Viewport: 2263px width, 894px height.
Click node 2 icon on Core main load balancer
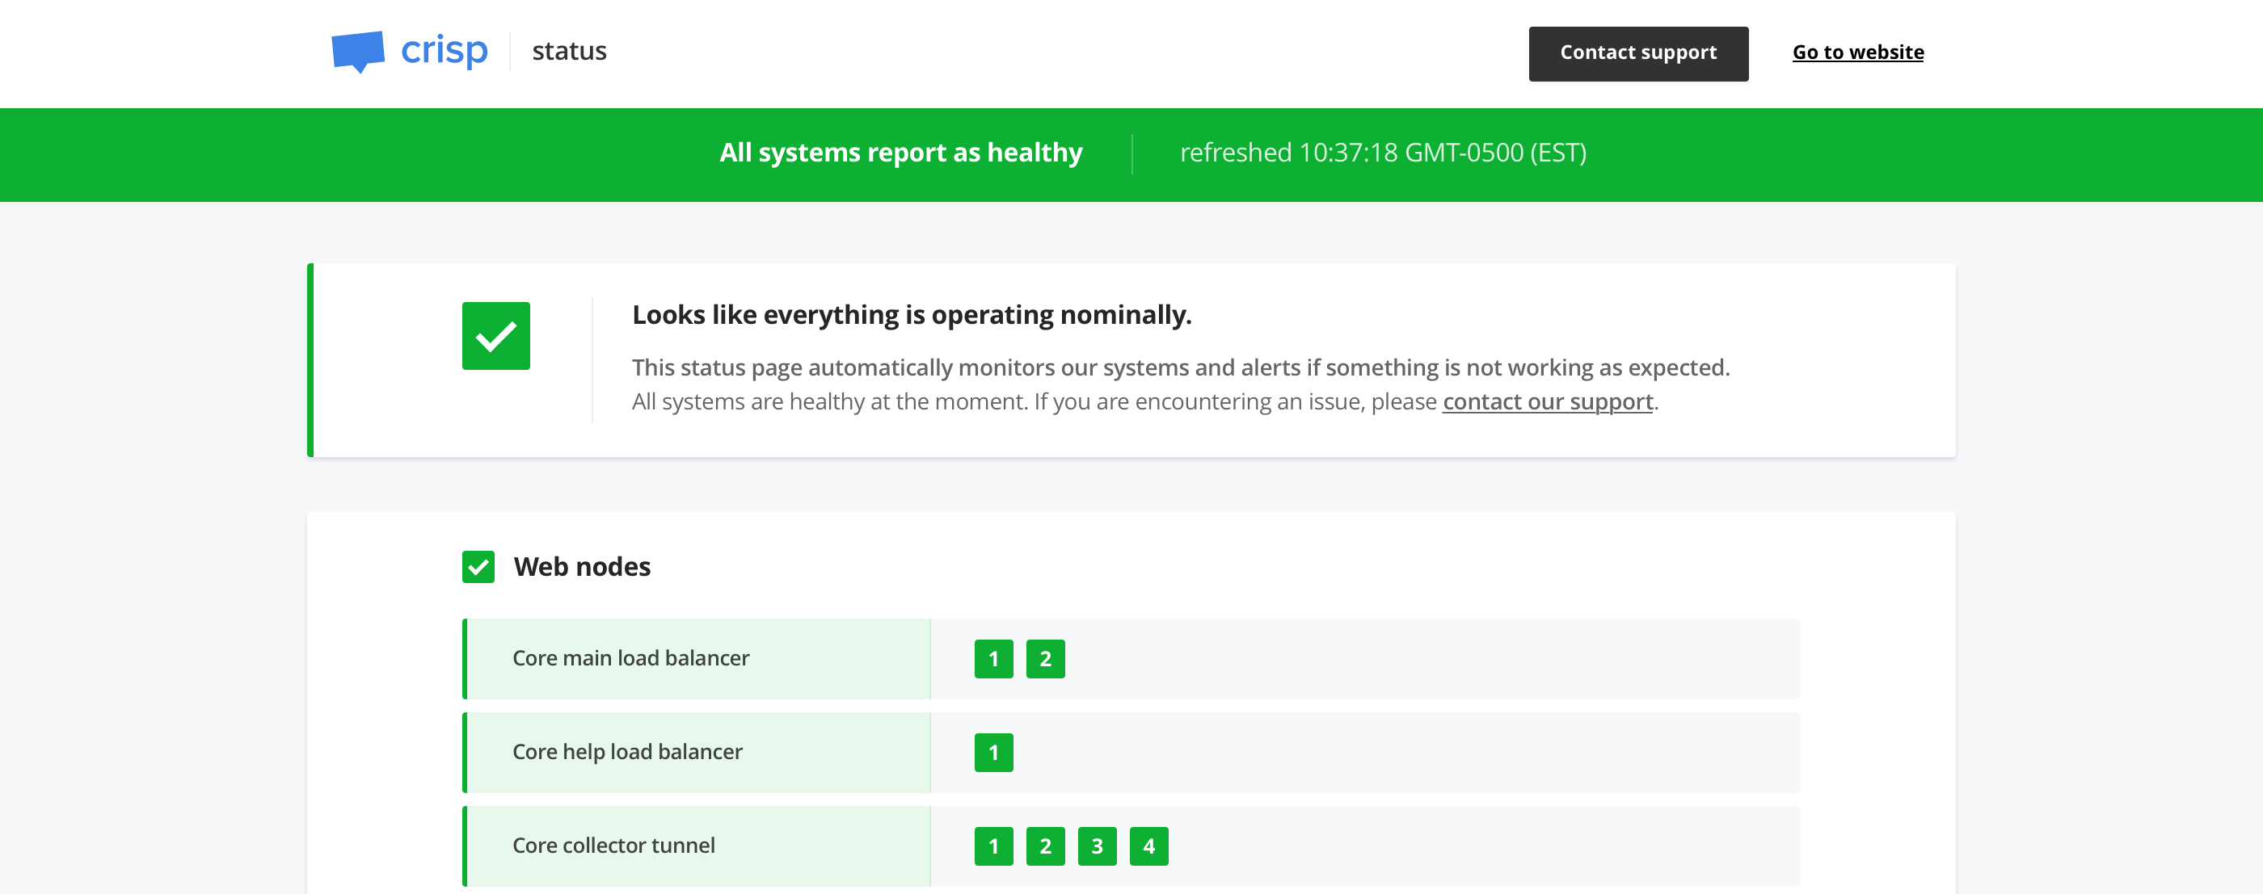pyautogui.click(x=1045, y=659)
